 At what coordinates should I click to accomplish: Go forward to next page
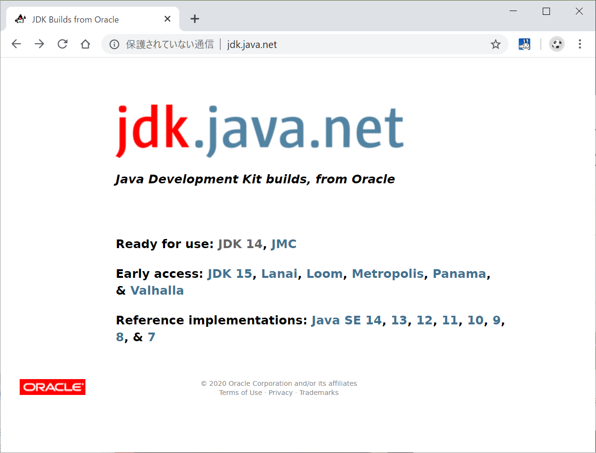[39, 44]
